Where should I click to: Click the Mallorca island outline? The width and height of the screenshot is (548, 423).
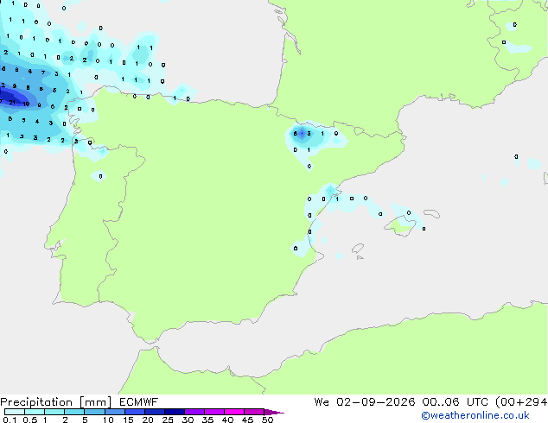(x=400, y=226)
